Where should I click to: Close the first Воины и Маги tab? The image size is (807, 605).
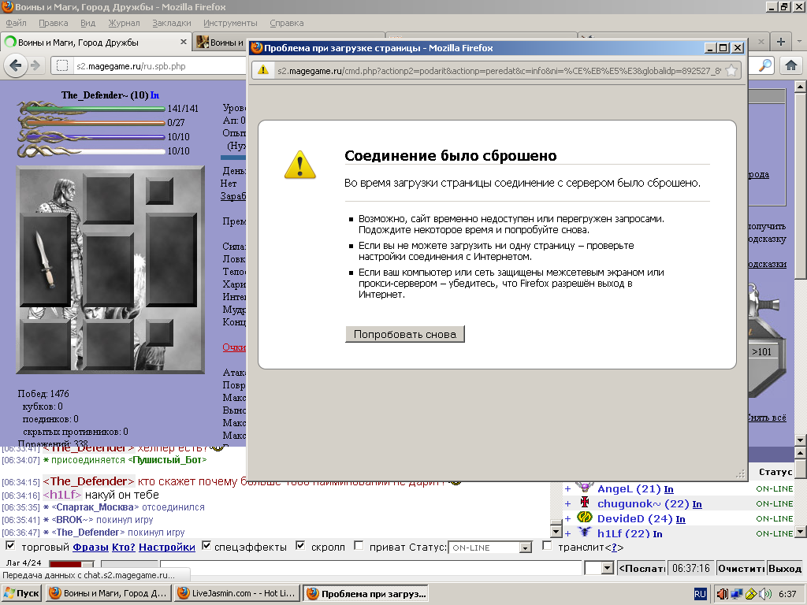pyautogui.click(x=183, y=42)
